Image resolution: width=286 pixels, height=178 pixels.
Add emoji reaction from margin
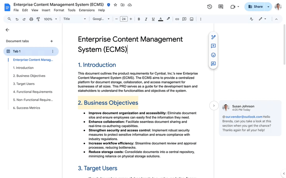coord(213,55)
